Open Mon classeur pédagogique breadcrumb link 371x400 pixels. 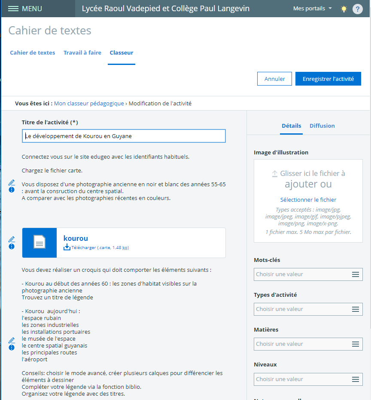pyautogui.click(x=89, y=103)
